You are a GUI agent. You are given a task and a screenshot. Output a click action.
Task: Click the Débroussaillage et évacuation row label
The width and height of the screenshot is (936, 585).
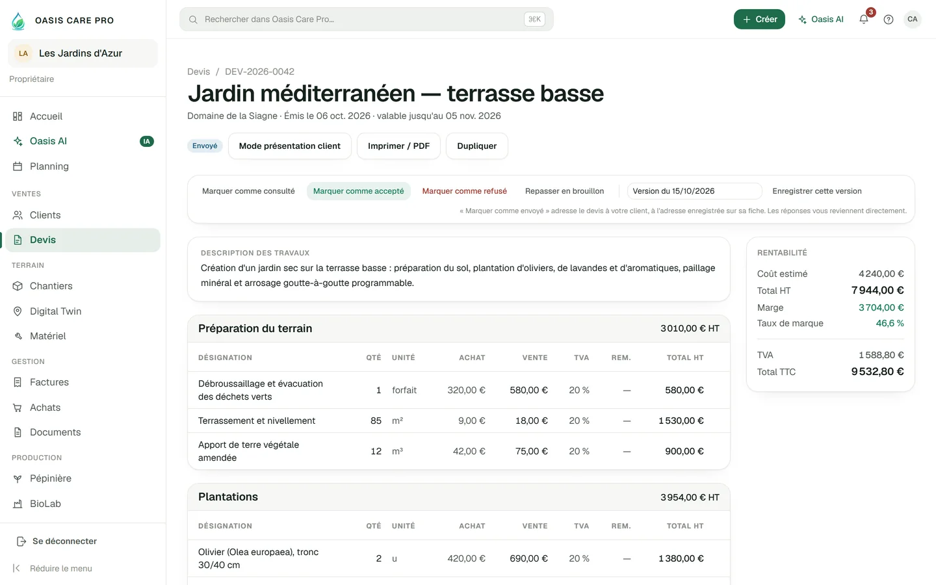[261, 390]
